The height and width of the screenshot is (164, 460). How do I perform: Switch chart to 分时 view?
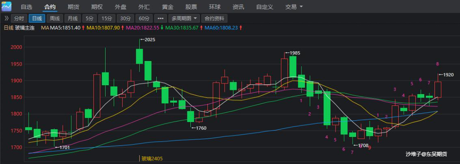coord(19,18)
